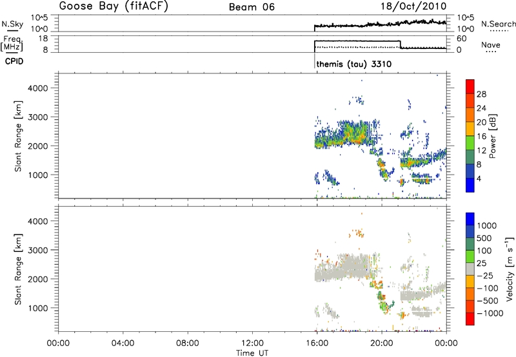The image size is (516, 357).
Task: Select the 'Beam 06' header label
Action: point(252,7)
